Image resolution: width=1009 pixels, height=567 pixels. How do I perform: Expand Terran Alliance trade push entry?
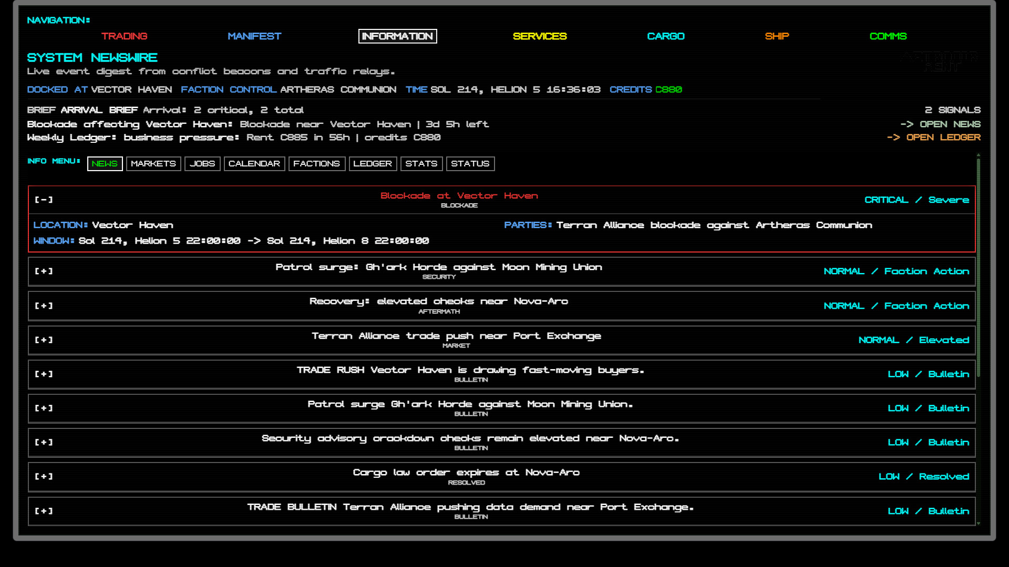(x=44, y=340)
